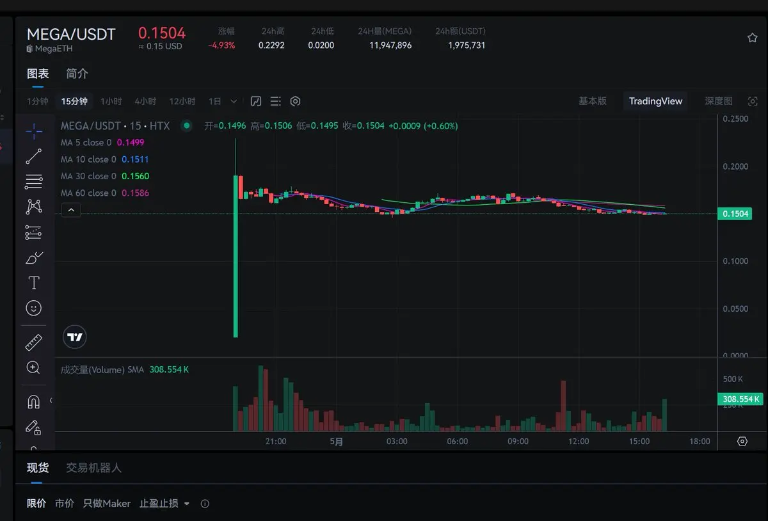Image resolution: width=768 pixels, height=521 pixels.
Task: Select 只做Maker order type
Action: point(107,504)
